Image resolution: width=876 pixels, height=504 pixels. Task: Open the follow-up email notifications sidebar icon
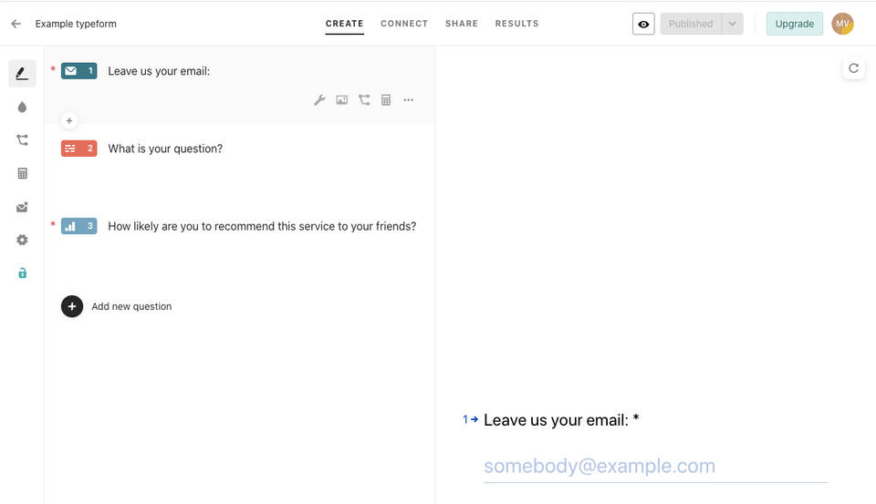coord(22,207)
